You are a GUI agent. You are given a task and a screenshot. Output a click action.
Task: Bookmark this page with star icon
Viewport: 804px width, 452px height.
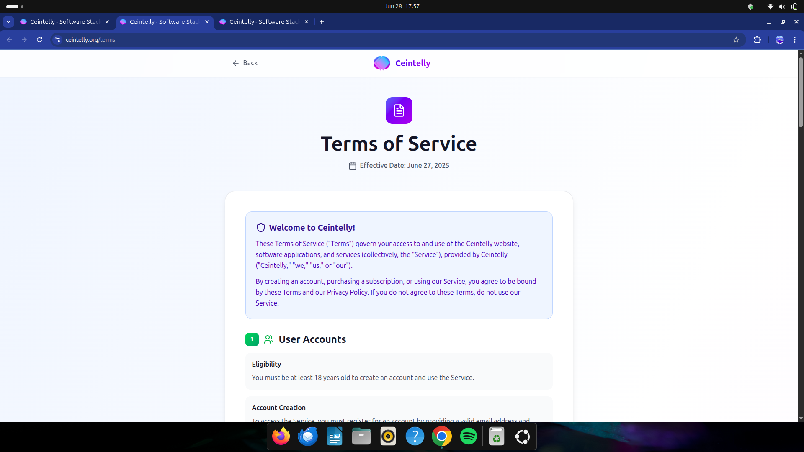pyautogui.click(x=736, y=40)
